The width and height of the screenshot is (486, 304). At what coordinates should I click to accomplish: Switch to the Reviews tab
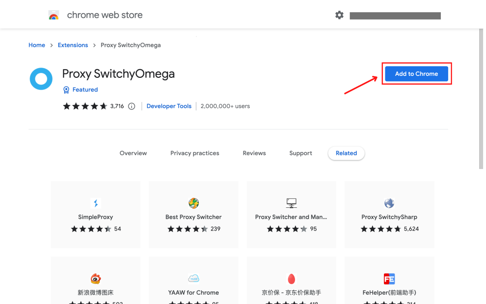click(254, 153)
